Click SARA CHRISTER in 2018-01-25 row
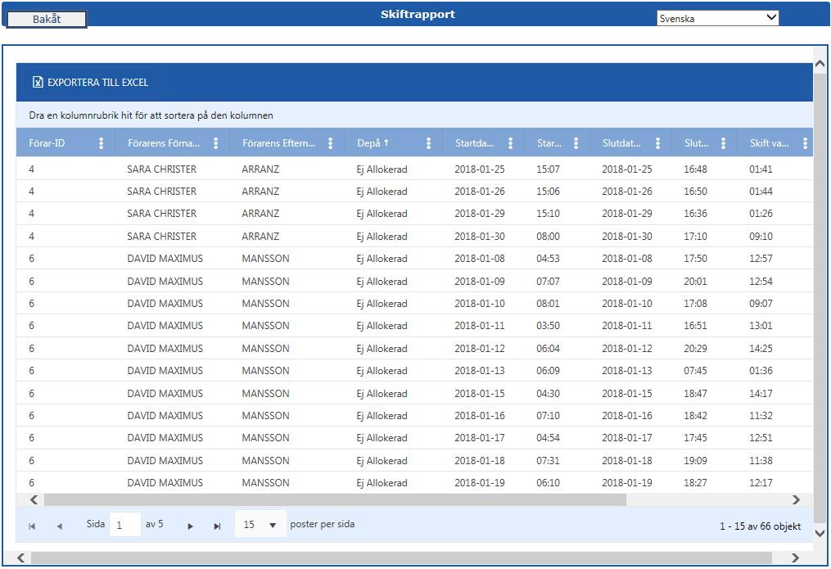 tap(161, 169)
